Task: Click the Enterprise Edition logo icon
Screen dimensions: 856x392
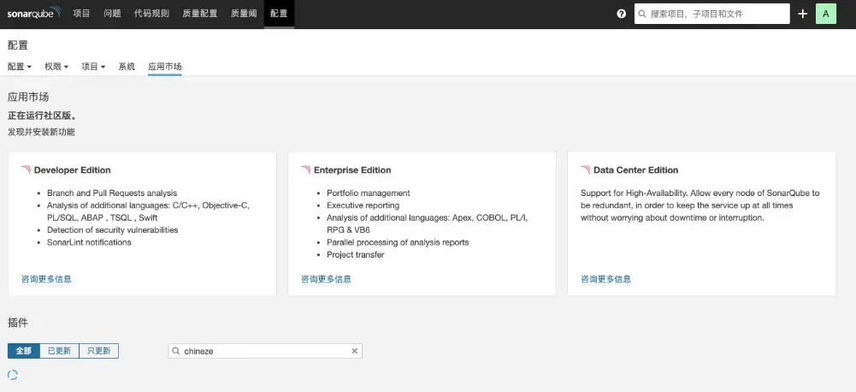Action: pos(306,169)
